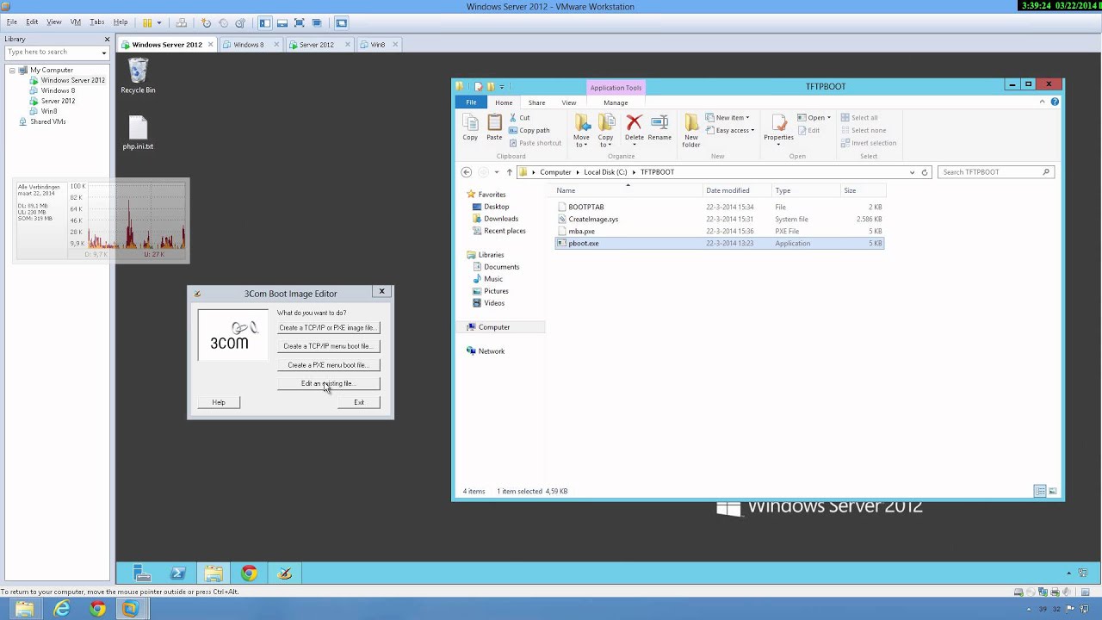The image size is (1102, 620).
Task: Sort files by Date modified column
Action: click(x=727, y=190)
